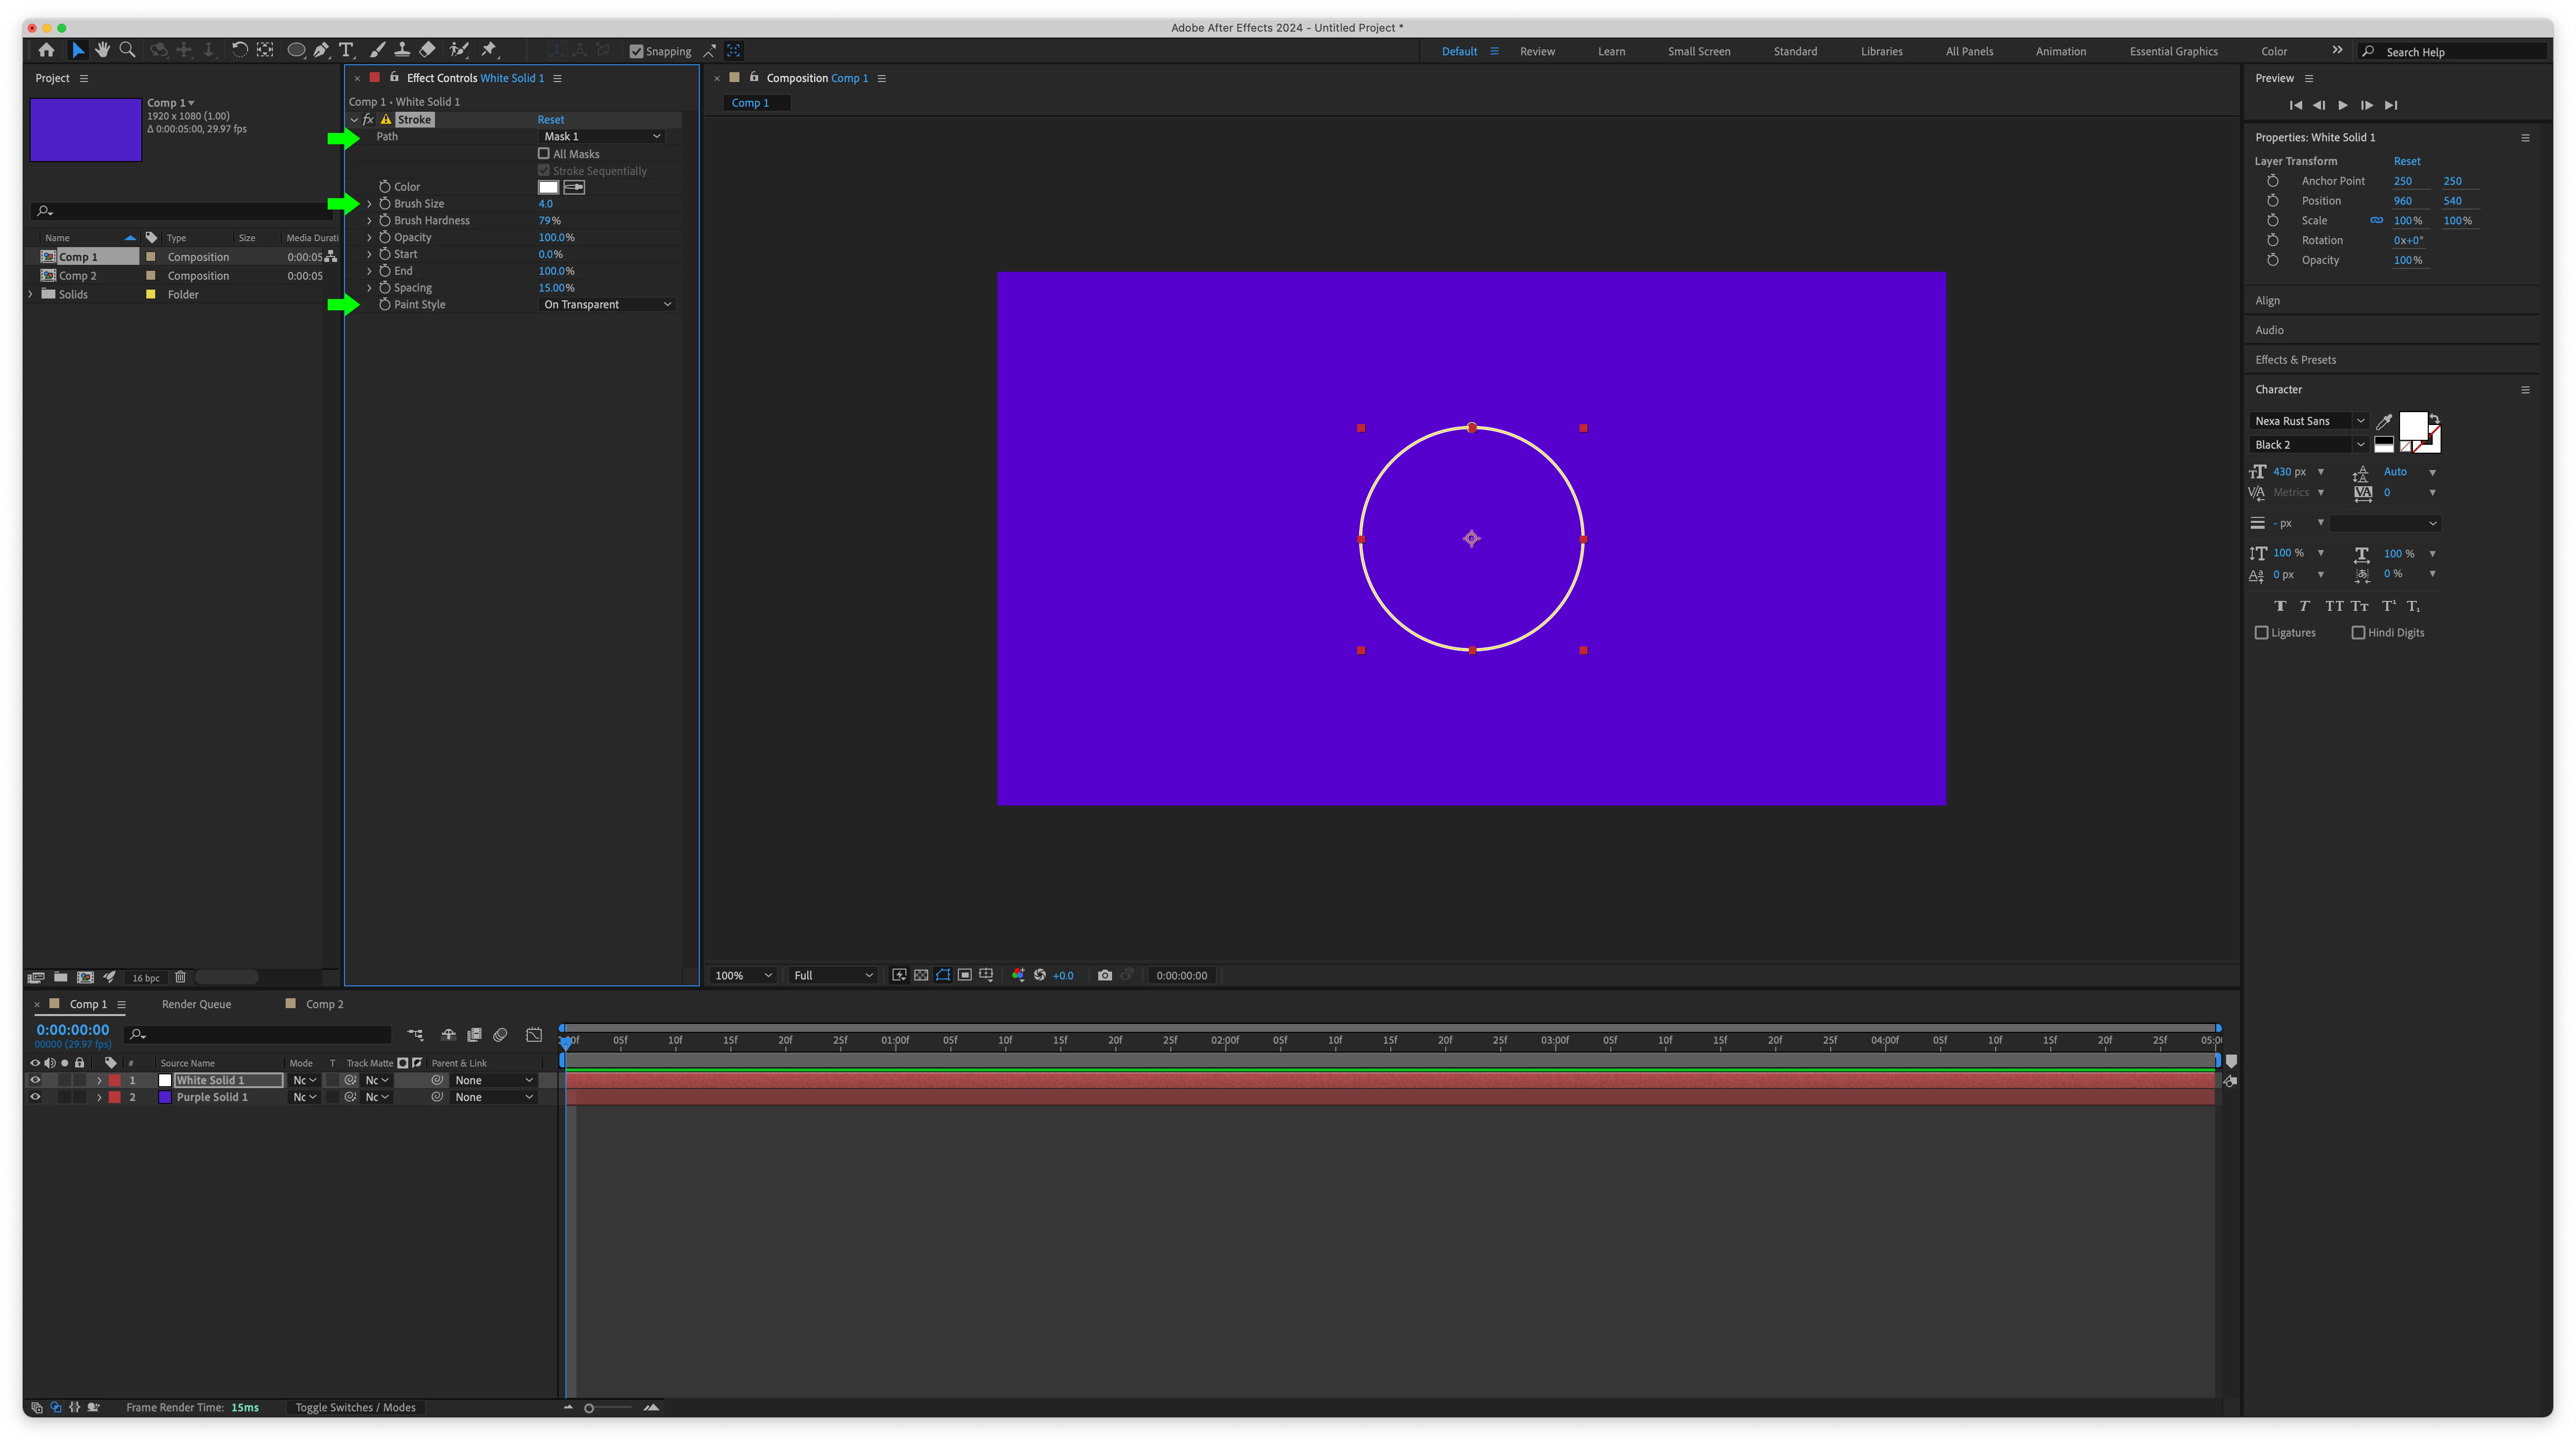Screen dimensions: 2576x1444
Task: Switch to the Animation workspace
Action: pos(2060,51)
